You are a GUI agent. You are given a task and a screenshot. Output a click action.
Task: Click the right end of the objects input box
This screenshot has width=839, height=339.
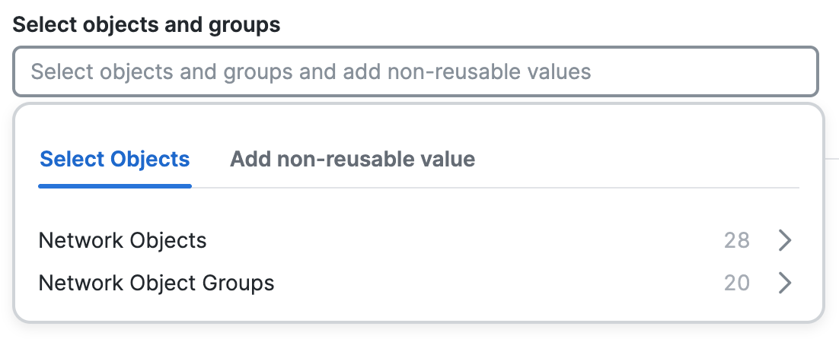pos(792,72)
